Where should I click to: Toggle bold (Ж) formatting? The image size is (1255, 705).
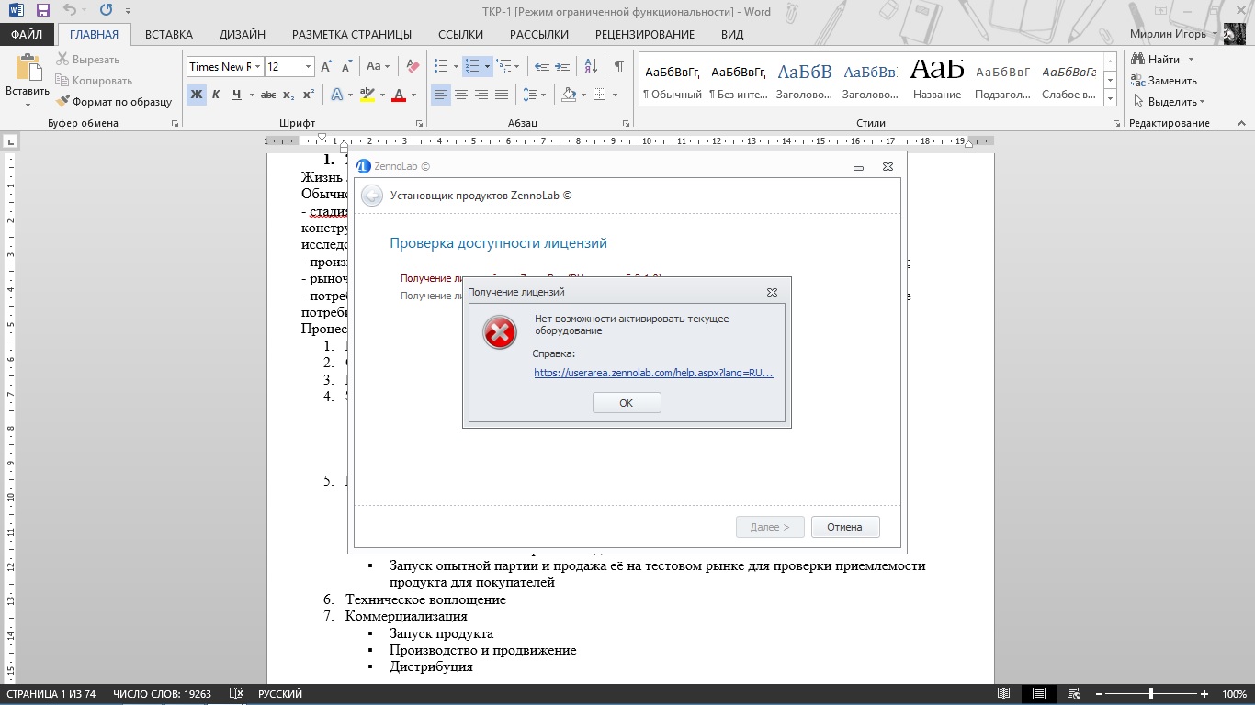point(196,95)
